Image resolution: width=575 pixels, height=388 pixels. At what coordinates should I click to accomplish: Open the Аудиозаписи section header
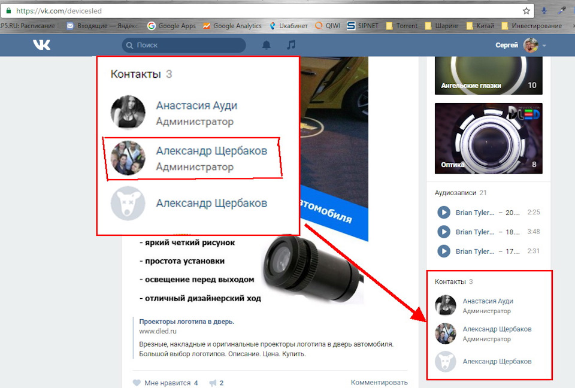pyautogui.click(x=456, y=193)
